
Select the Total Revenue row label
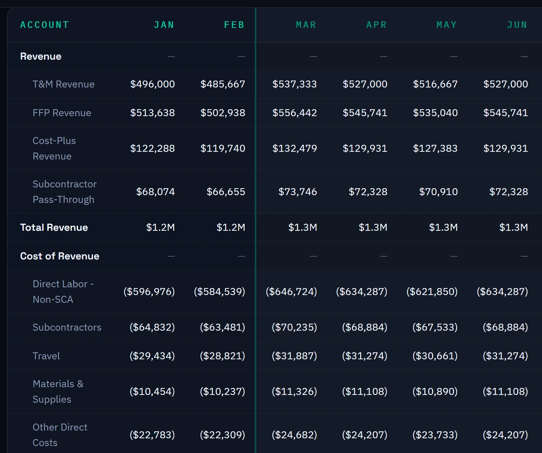pos(54,228)
